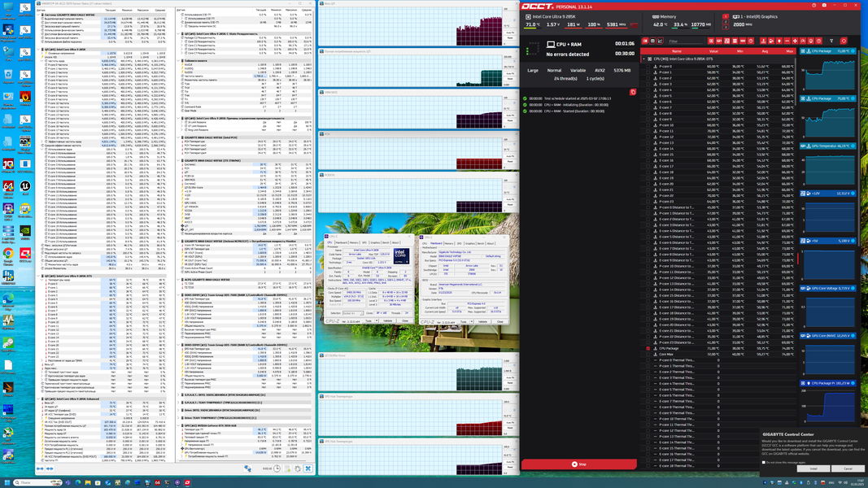Viewport: 868px width, 488px height.
Task: Click the fan sensor filter icon in OCCT toolbar
Action: pos(795,41)
